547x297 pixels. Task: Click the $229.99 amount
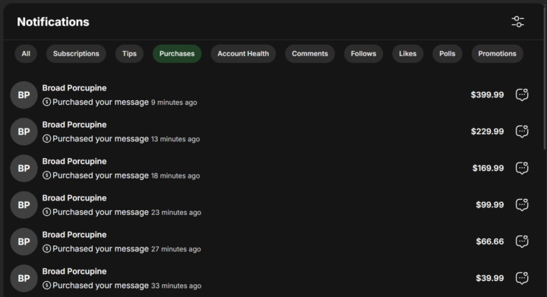click(487, 131)
